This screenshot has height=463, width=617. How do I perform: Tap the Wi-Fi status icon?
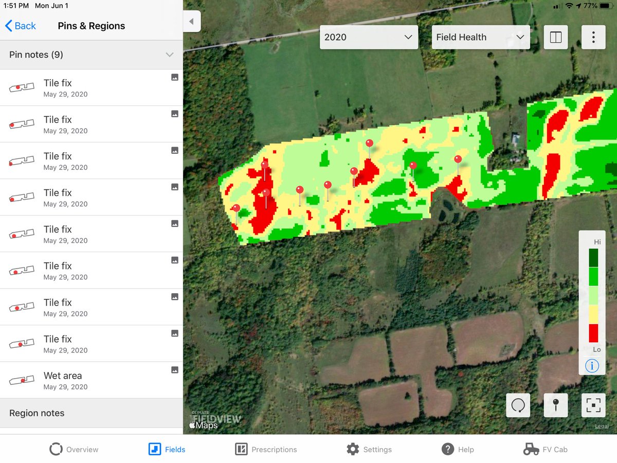(569, 6)
